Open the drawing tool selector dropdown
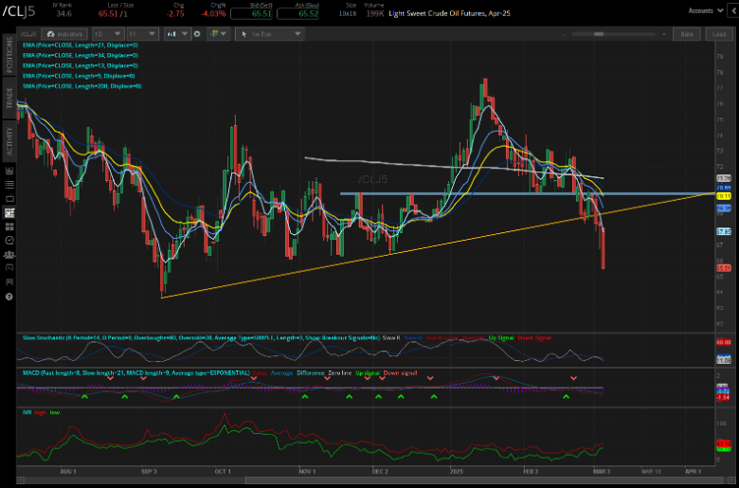Viewport: 739px width, 488px height. (270, 34)
